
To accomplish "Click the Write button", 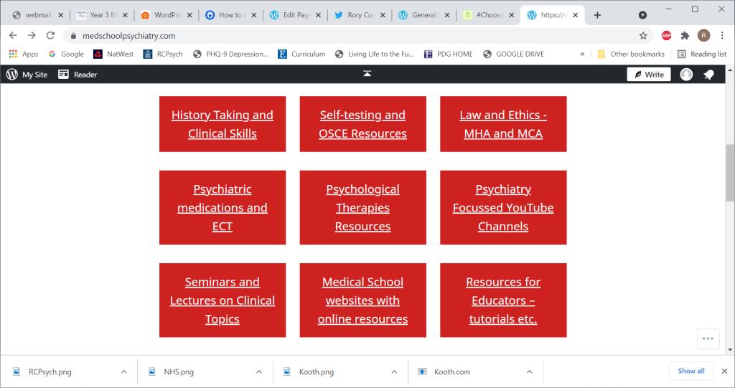I will 648,75.
